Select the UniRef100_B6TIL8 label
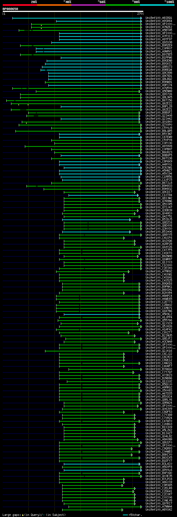This screenshot has height=517, width=177. pyautogui.click(x=159, y=183)
